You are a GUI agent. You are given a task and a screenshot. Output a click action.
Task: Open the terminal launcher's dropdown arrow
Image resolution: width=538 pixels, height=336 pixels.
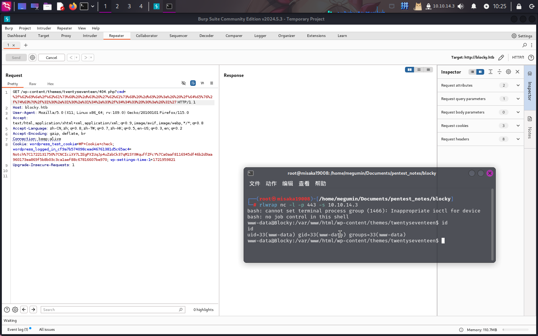coord(93,6)
